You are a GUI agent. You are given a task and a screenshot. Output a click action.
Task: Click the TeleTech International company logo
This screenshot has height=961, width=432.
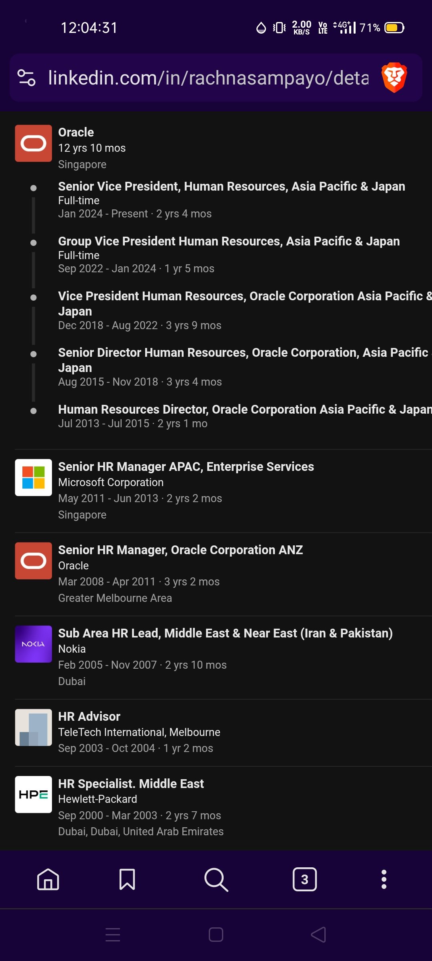click(33, 727)
